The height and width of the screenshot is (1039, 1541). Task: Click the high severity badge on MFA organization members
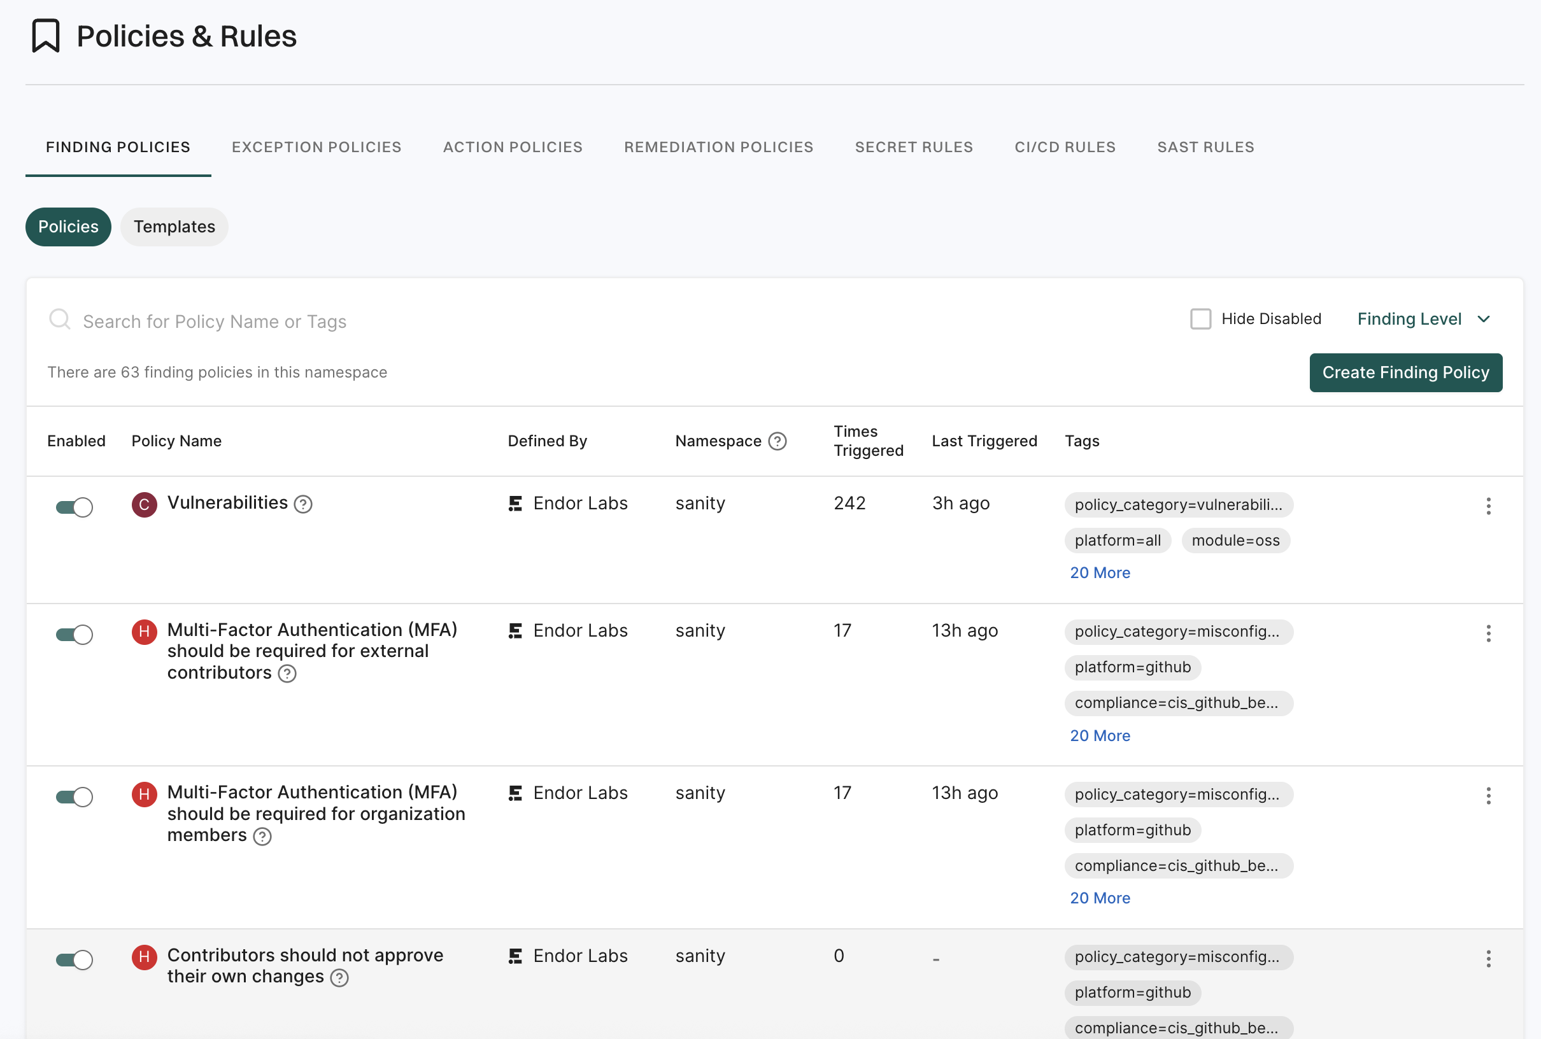(144, 795)
